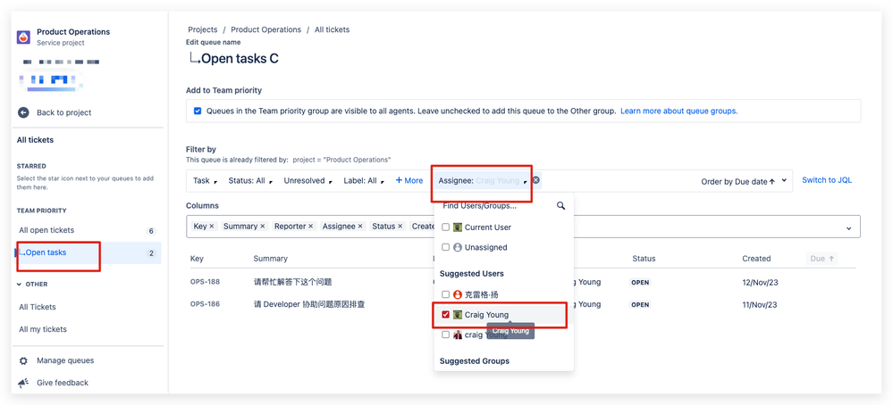Open ticket OPS-188
The height and width of the screenshot is (405, 893).
[x=205, y=282]
